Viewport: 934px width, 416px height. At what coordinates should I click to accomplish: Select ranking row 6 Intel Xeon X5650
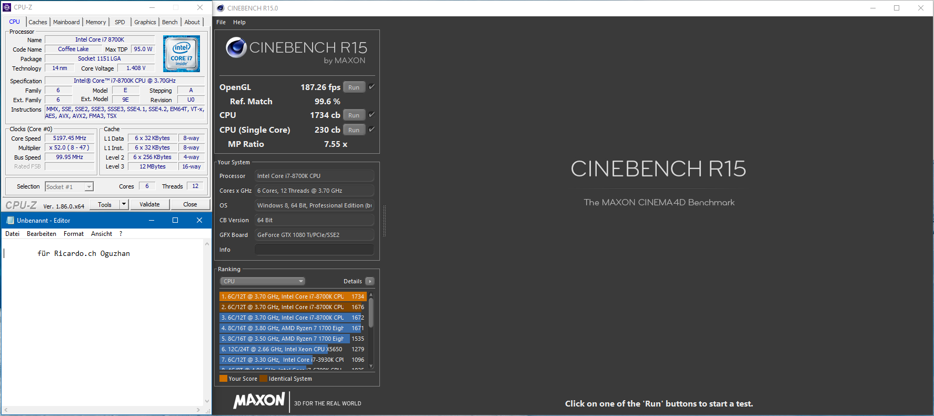tap(293, 349)
